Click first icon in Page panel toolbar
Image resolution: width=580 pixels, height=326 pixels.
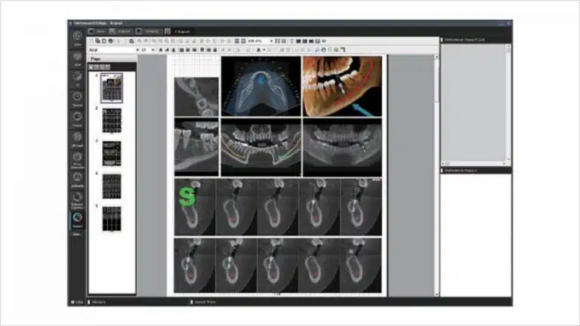(91, 66)
